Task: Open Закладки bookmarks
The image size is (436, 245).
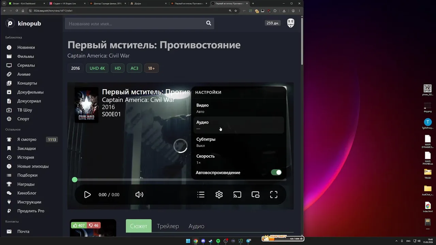Action: [26, 148]
